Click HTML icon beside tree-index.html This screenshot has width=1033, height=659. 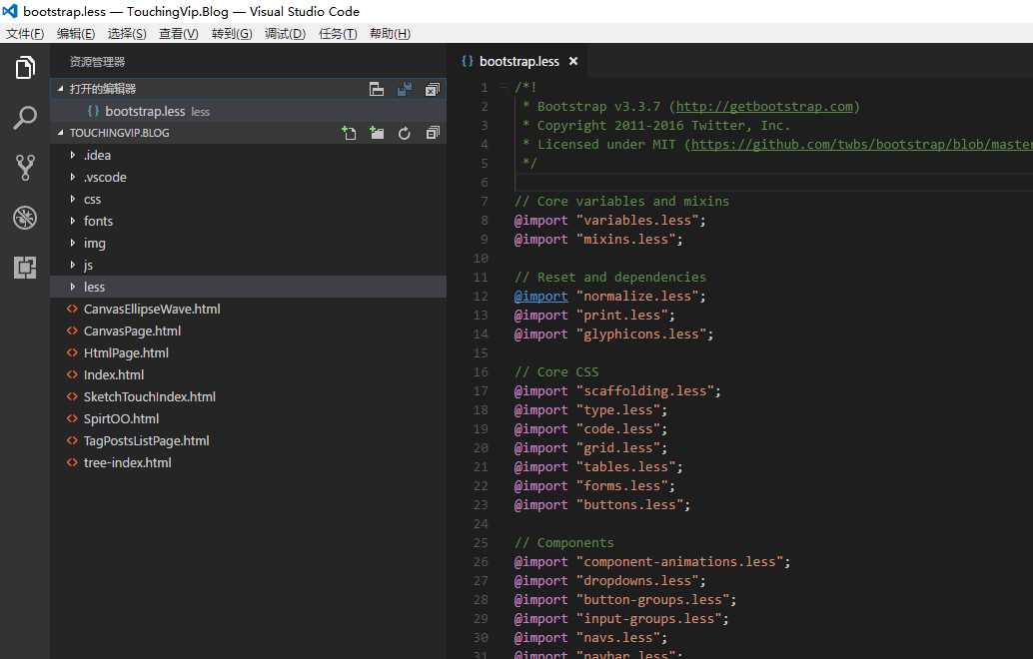click(72, 463)
